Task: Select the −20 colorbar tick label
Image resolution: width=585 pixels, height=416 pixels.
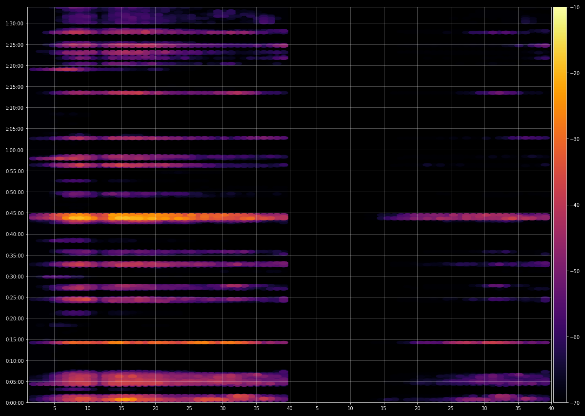Action: (574, 73)
